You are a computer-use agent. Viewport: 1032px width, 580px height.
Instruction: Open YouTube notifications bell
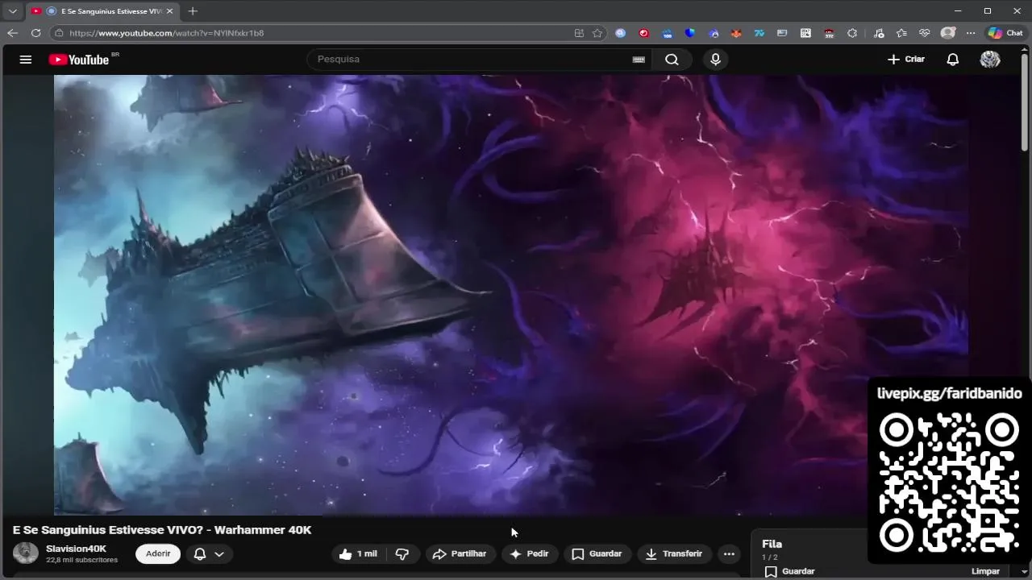coord(953,60)
